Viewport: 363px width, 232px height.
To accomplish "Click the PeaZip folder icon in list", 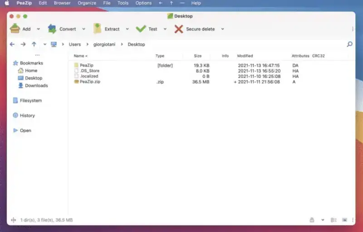I will (76, 65).
